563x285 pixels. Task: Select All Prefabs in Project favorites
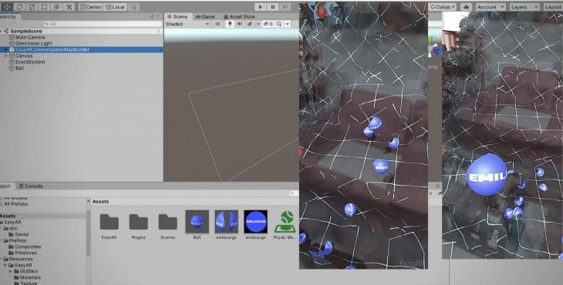[x=15, y=204]
